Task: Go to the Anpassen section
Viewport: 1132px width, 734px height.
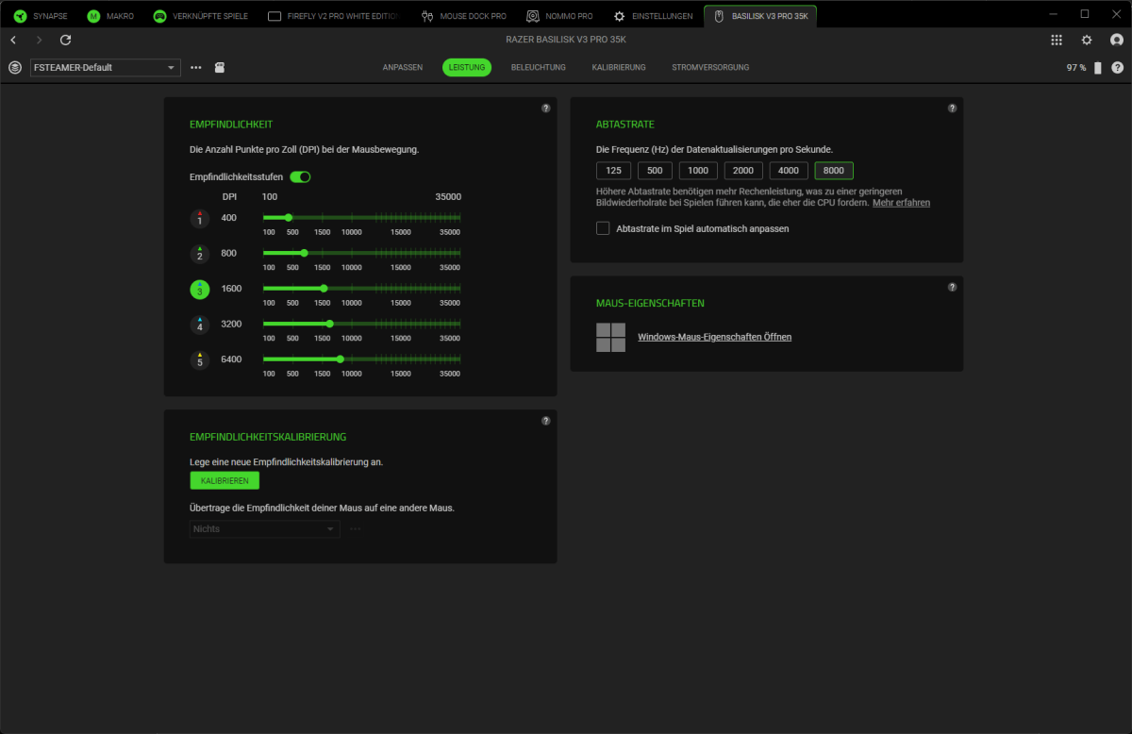Action: pos(403,68)
